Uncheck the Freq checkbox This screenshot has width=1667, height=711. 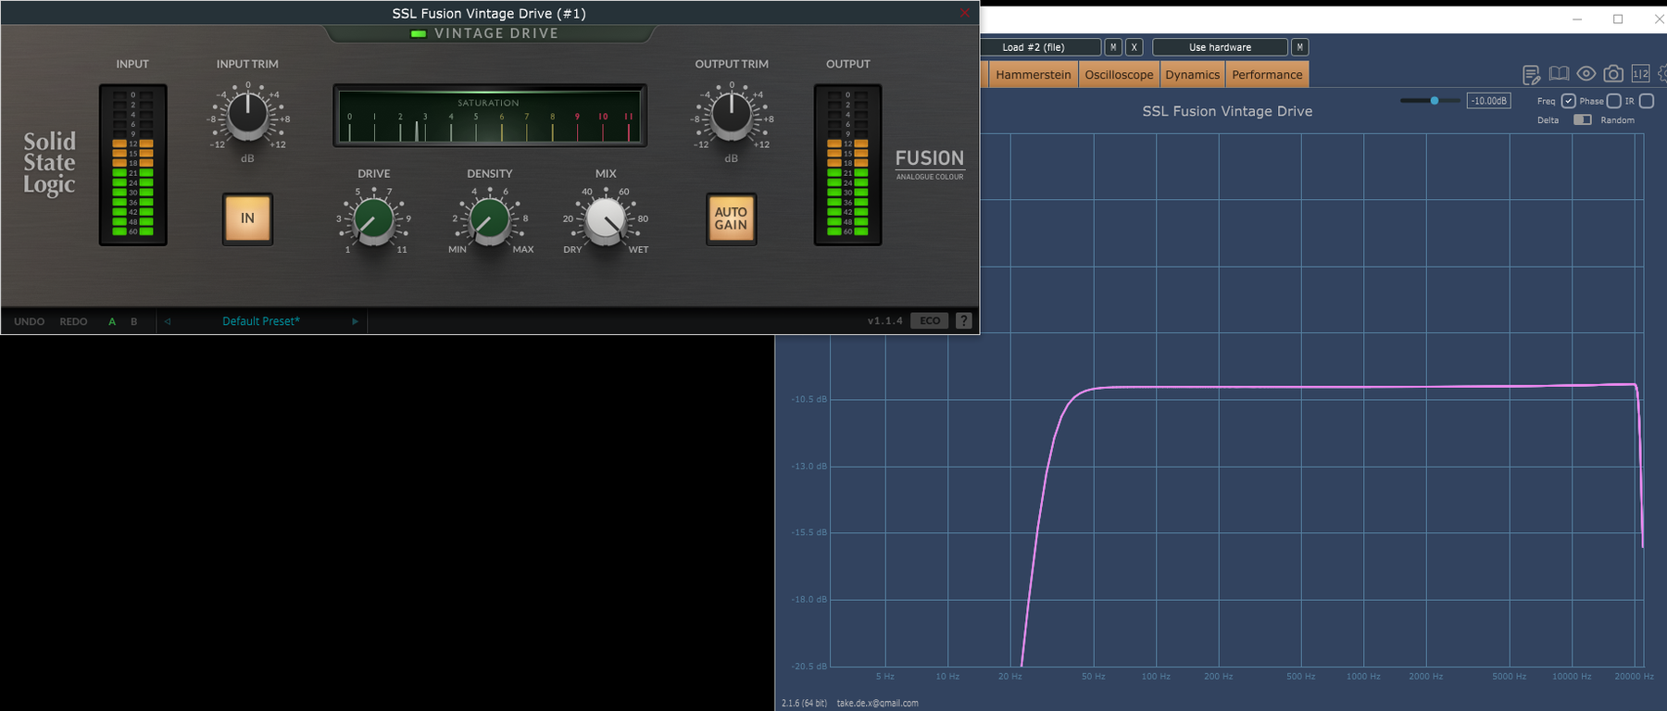tap(1568, 101)
